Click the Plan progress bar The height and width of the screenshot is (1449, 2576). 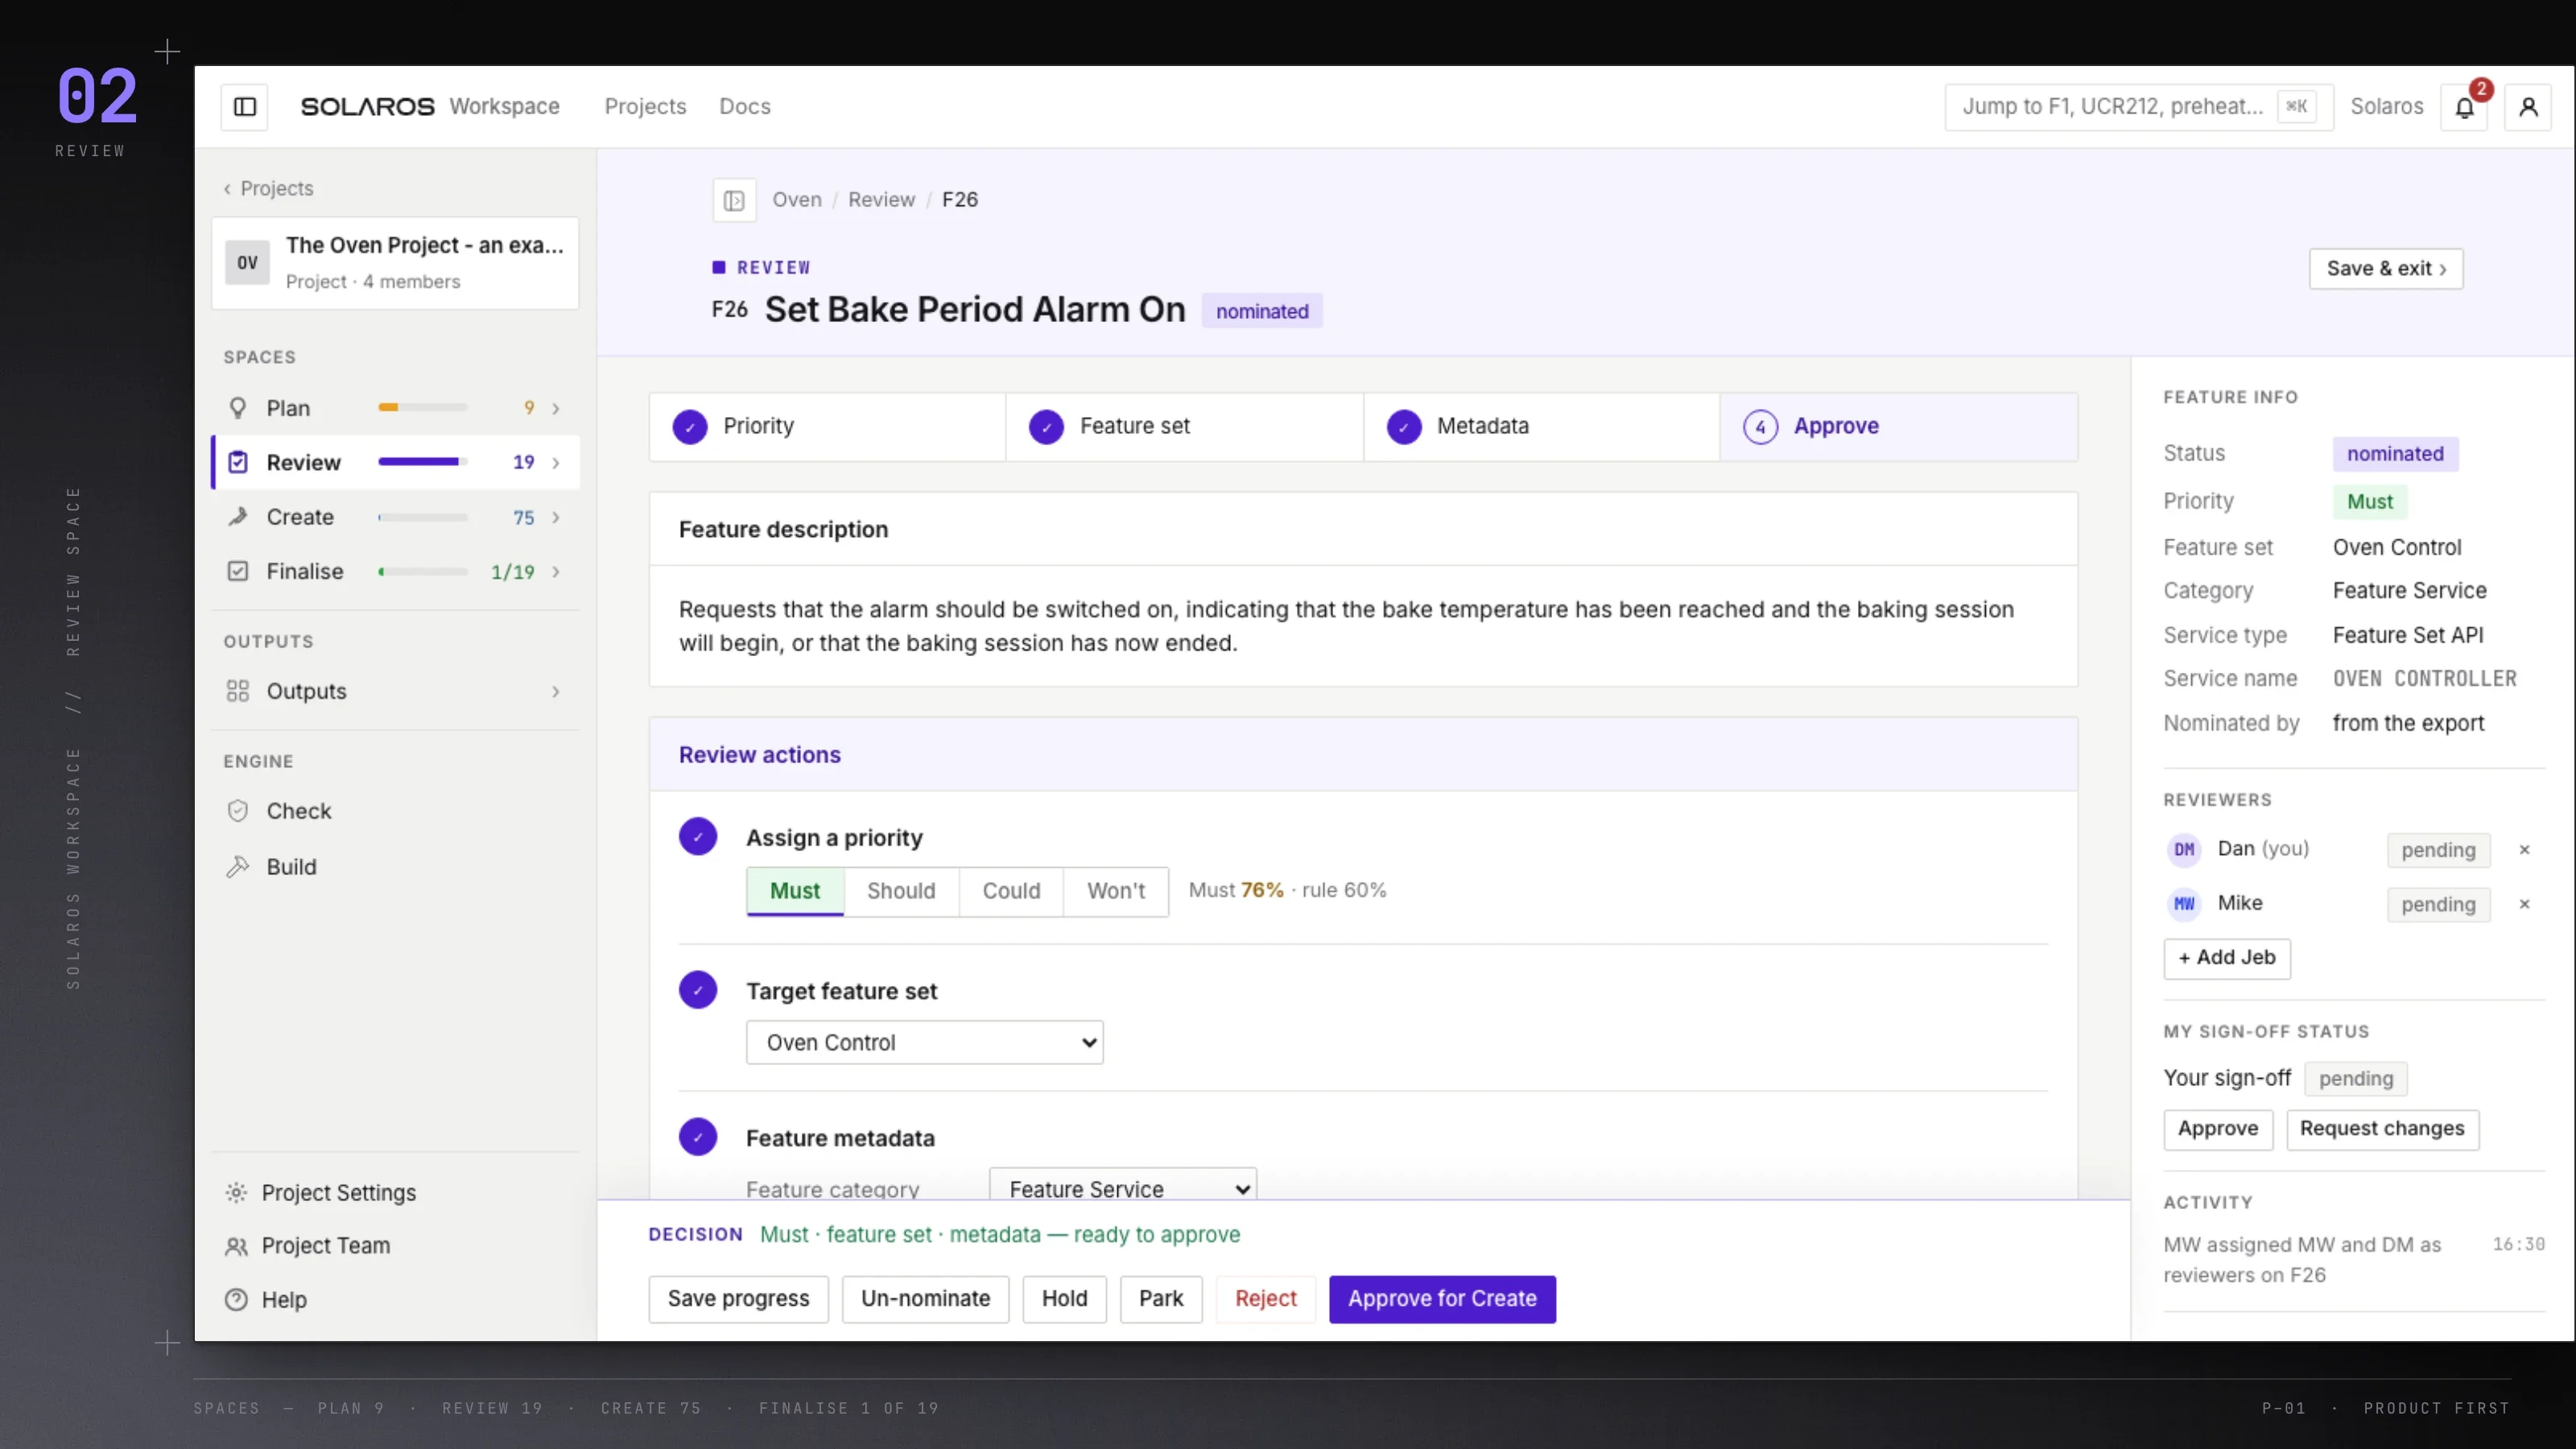(423, 408)
